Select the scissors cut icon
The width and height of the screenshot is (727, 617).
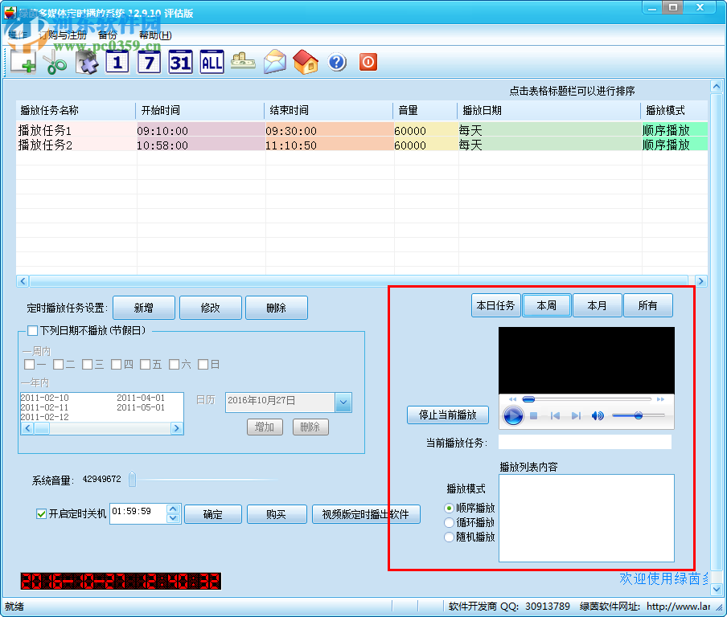point(53,61)
